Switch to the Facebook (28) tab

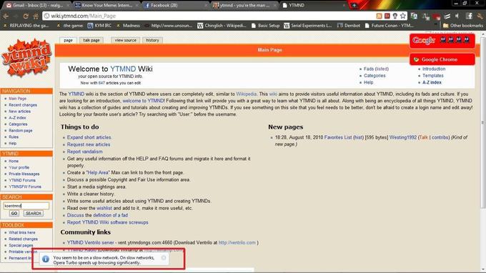pyautogui.click(x=175, y=5)
